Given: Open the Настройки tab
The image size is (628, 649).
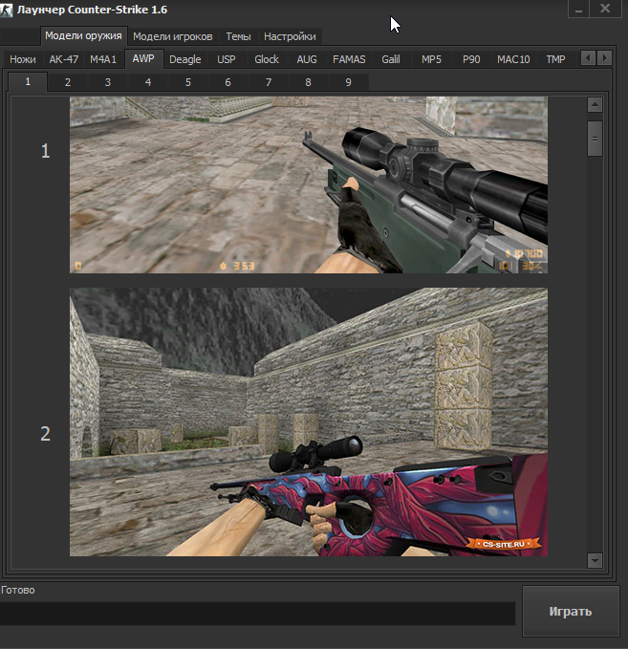Looking at the screenshot, I should 290,37.
